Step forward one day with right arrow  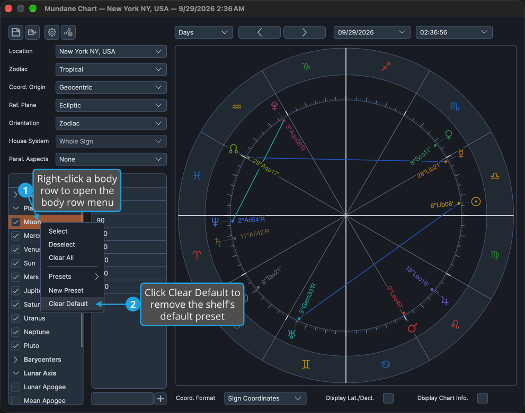[x=305, y=32]
